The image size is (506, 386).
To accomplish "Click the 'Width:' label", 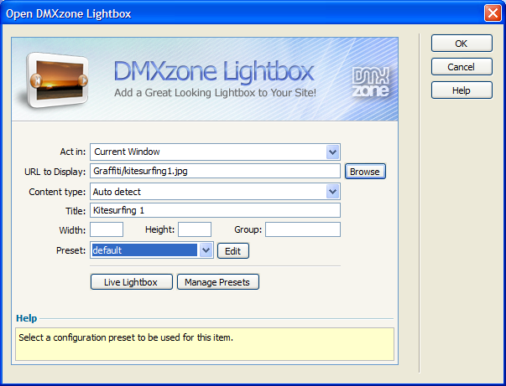I will coord(72,230).
